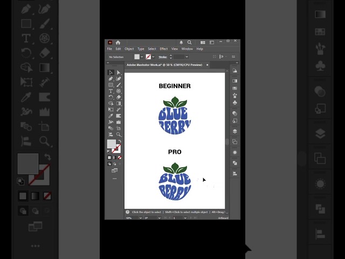Select the Rectangle tool
The width and height of the screenshot is (345, 259).
[111, 85]
